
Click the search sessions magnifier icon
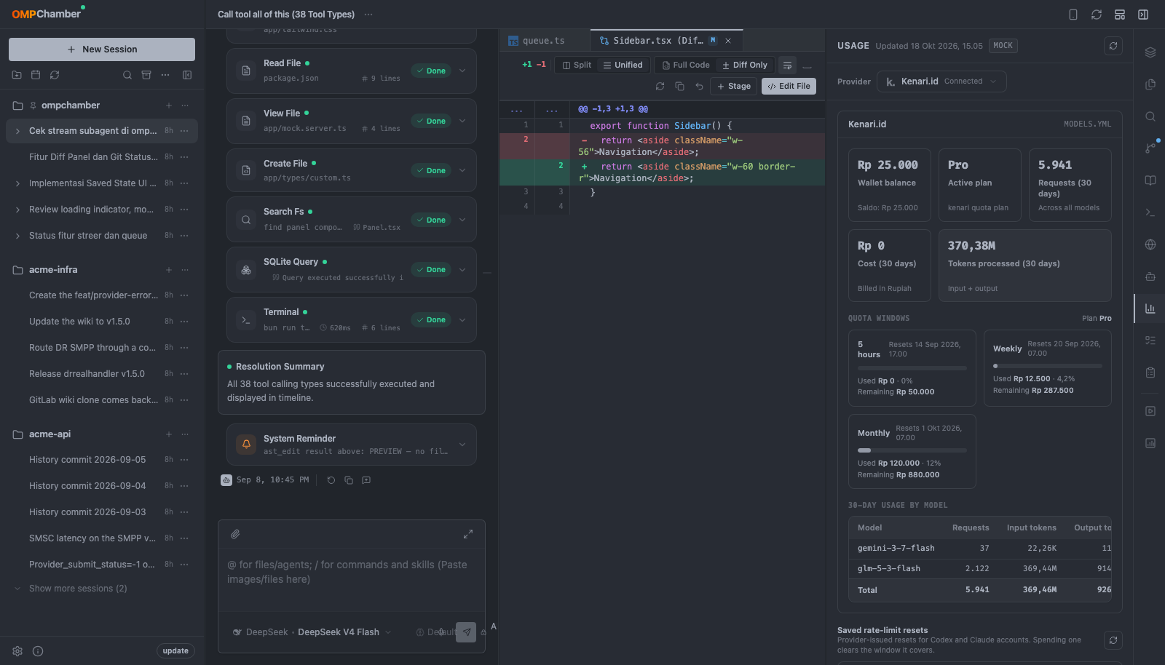pos(127,75)
